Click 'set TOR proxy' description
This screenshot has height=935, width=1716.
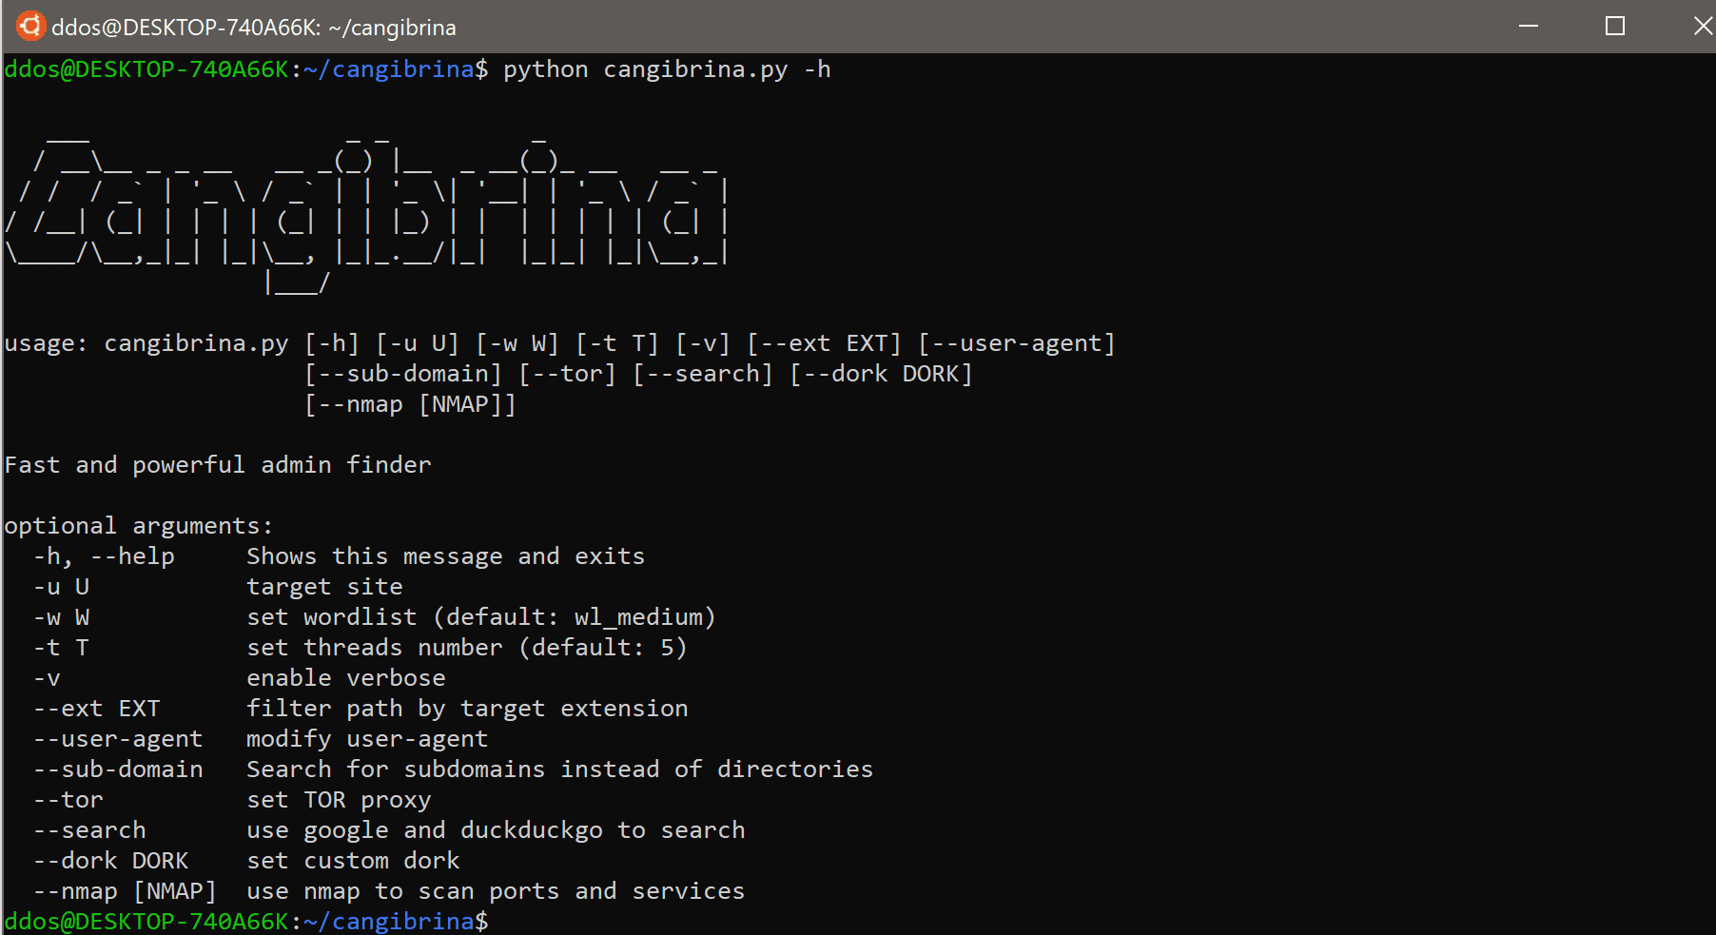[x=339, y=800]
